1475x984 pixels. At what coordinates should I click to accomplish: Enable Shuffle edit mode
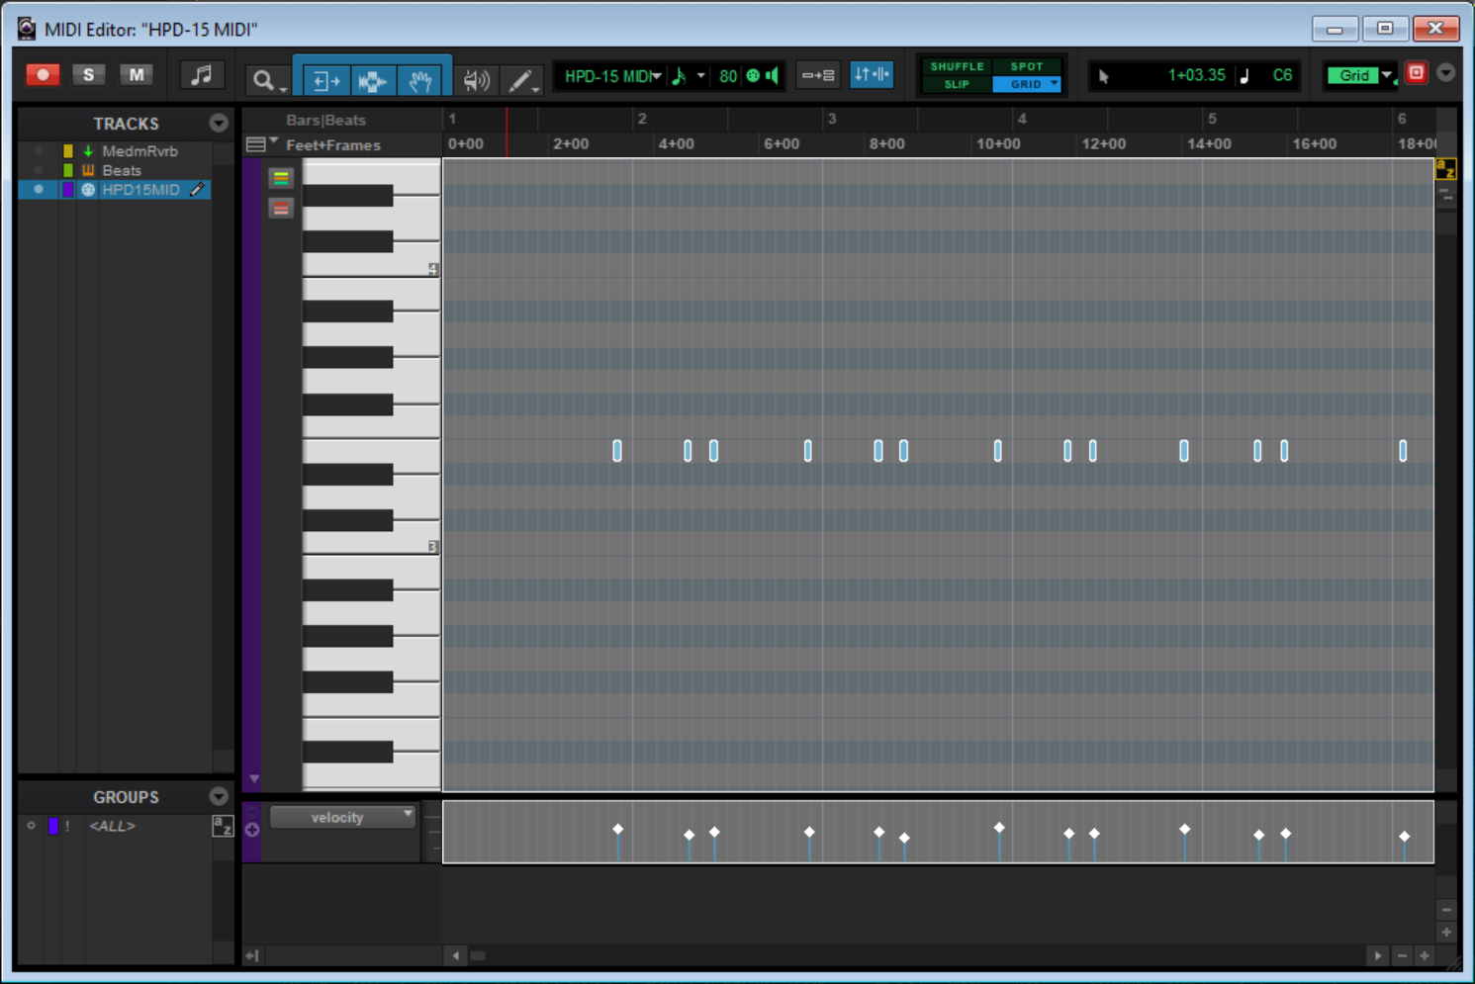(x=957, y=66)
